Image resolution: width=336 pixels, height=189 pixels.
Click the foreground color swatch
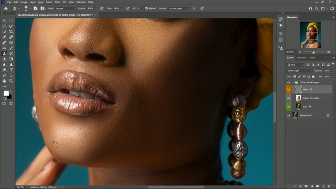(x=6, y=93)
